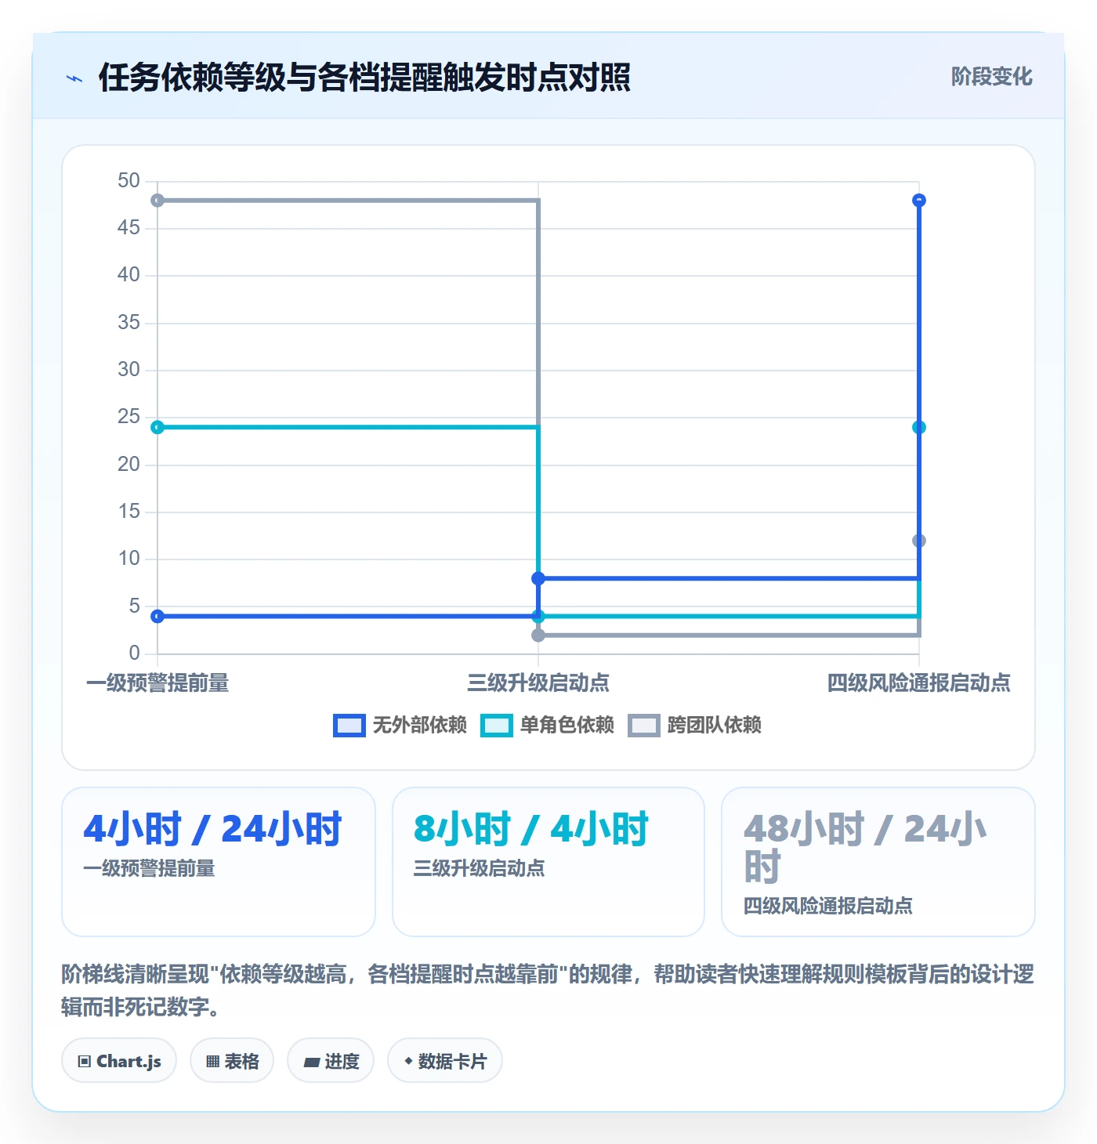Image resolution: width=1097 pixels, height=1144 pixels.
Task: Toggle the 无外部依赖 legend item
Action: (400, 725)
